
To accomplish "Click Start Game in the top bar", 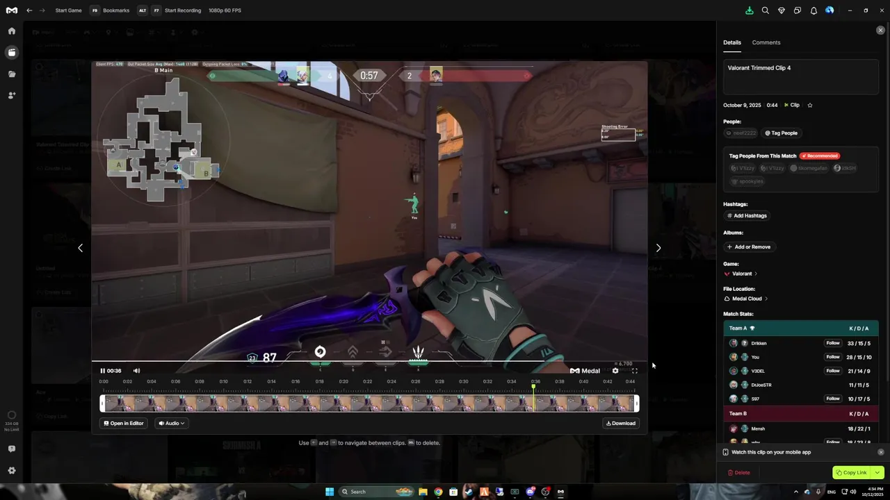I will tap(68, 10).
